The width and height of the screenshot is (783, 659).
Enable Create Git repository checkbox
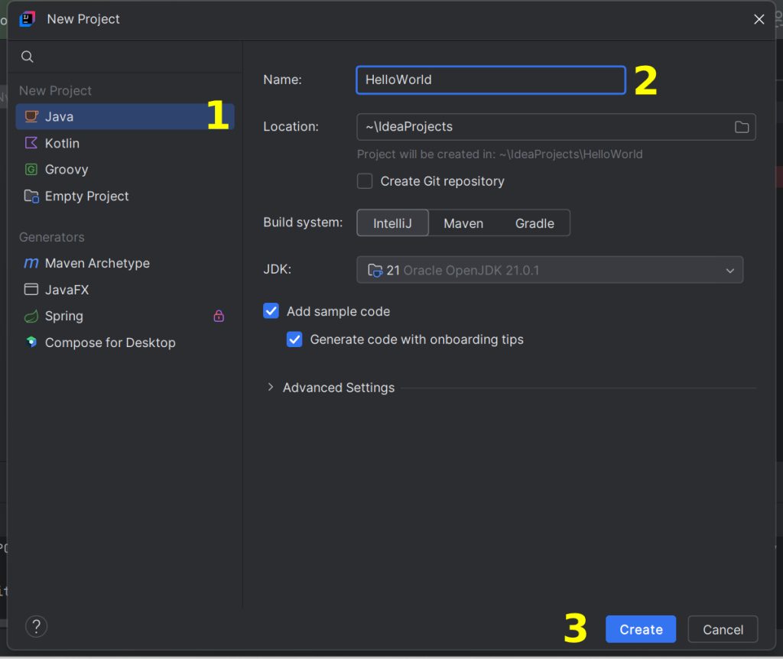pos(366,181)
